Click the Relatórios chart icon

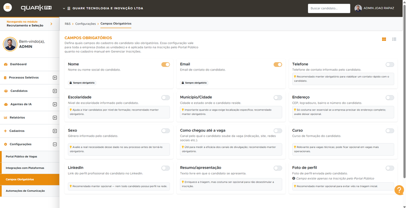coord(6,118)
